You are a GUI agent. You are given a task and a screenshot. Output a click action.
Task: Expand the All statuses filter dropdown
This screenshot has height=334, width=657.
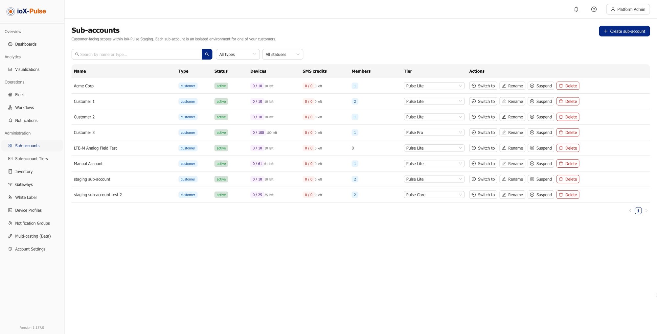coord(283,54)
